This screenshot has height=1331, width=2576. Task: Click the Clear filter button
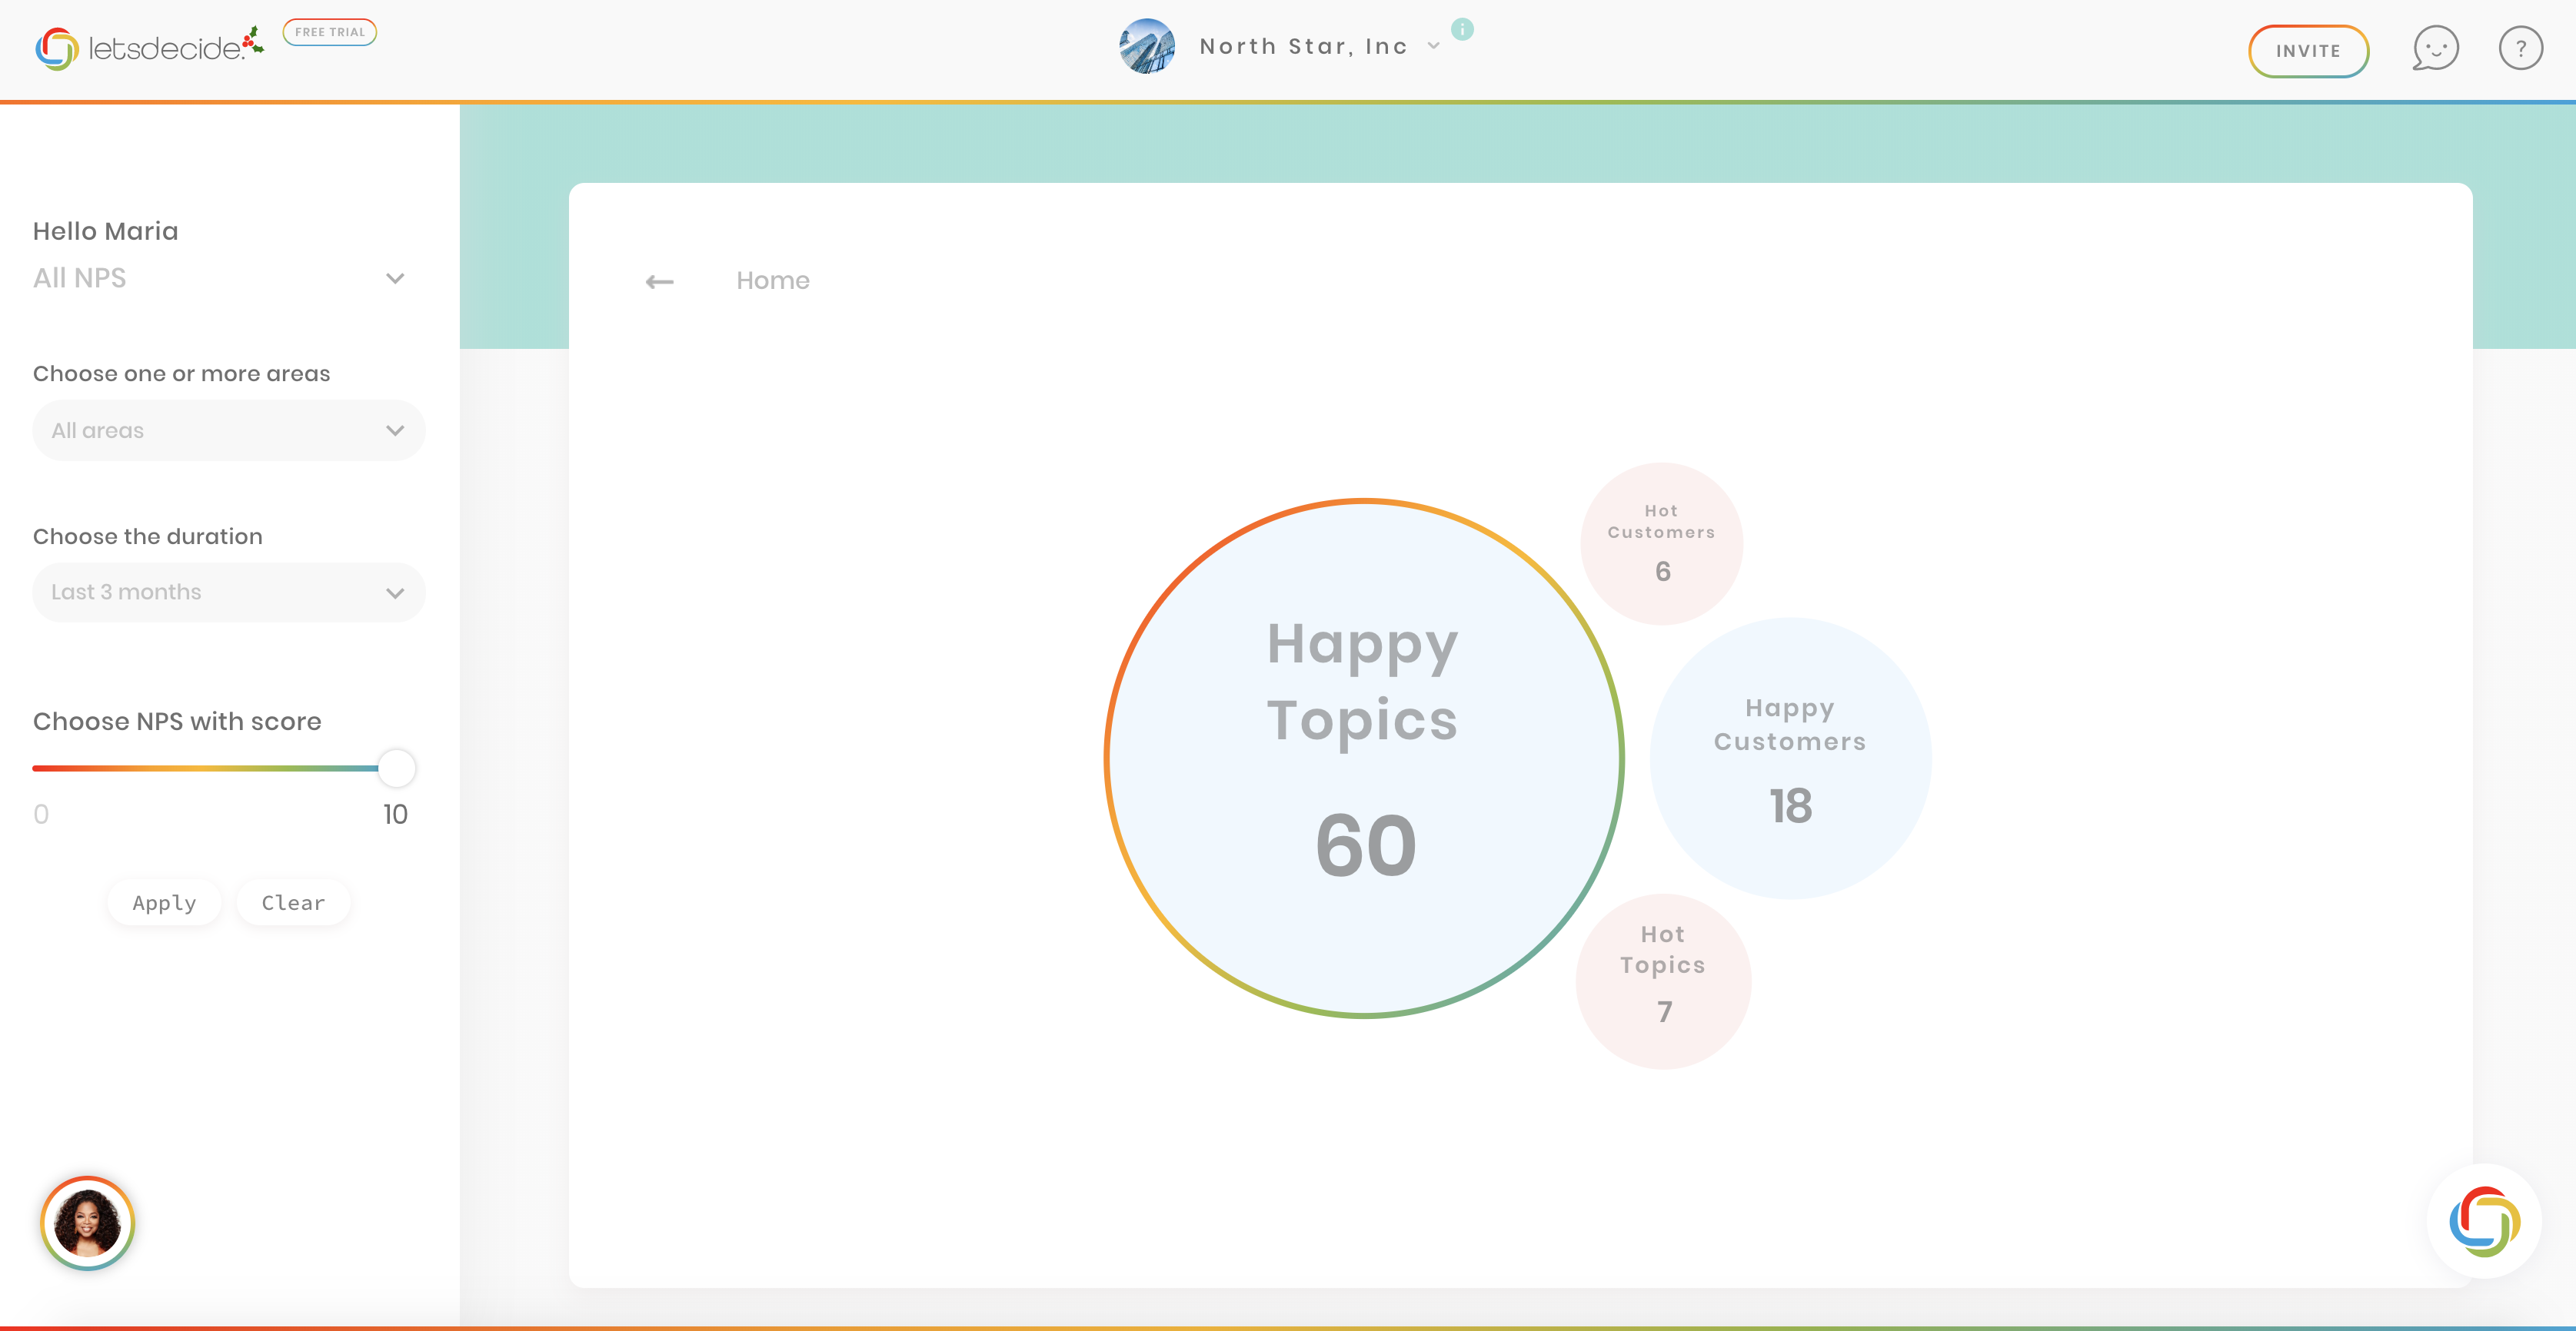click(293, 902)
